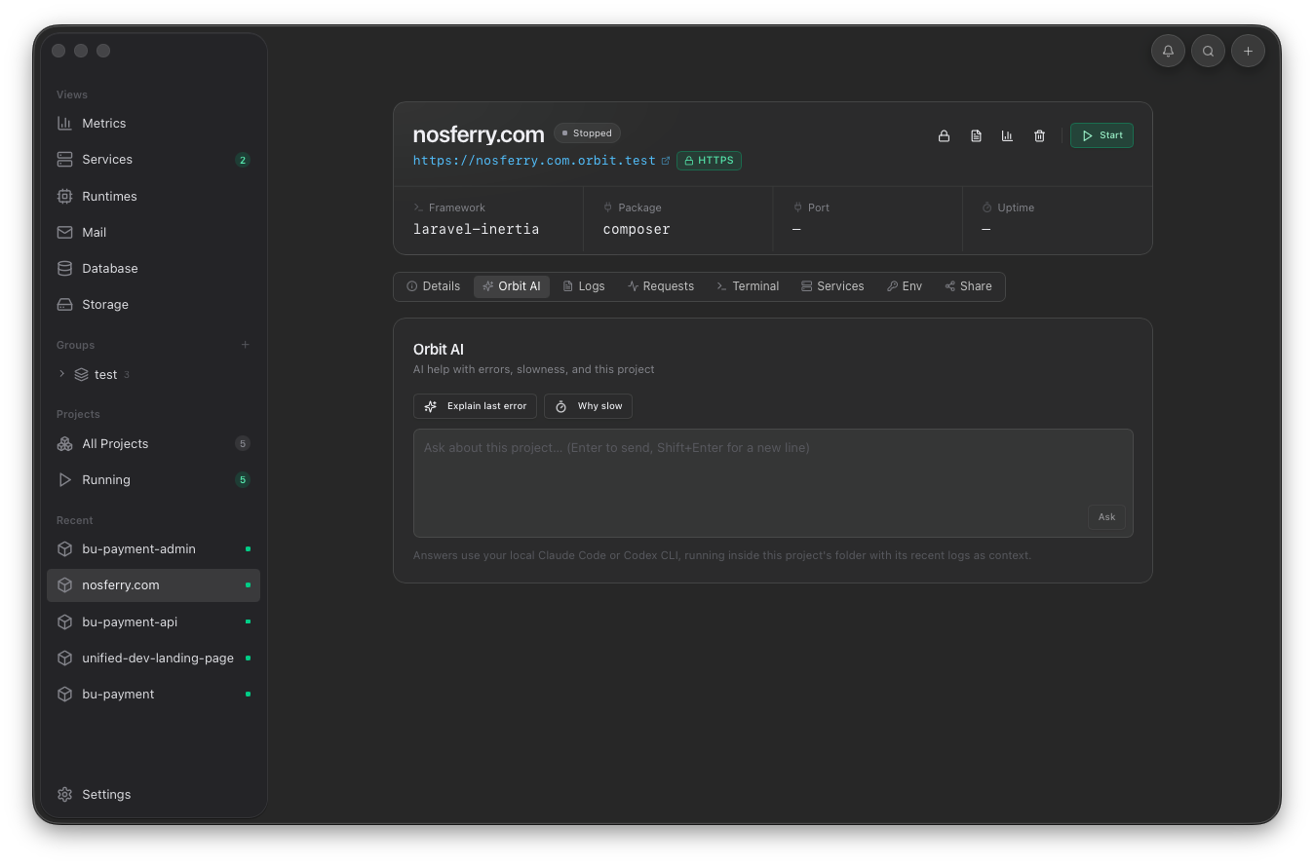
Task: Delete project with the trash icon
Action: tap(1039, 135)
